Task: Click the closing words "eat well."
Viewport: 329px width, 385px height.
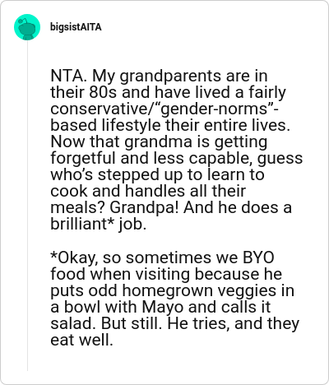Action: pyautogui.click(x=81, y=340)
